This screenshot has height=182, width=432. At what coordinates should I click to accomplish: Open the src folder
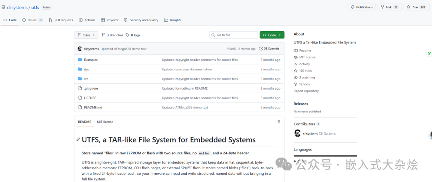pos(86,79)
